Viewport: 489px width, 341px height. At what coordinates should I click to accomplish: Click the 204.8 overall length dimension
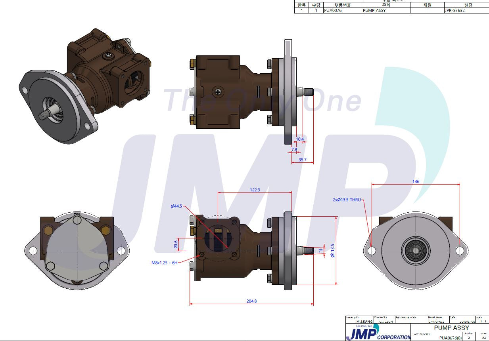[x=251, y=301]
